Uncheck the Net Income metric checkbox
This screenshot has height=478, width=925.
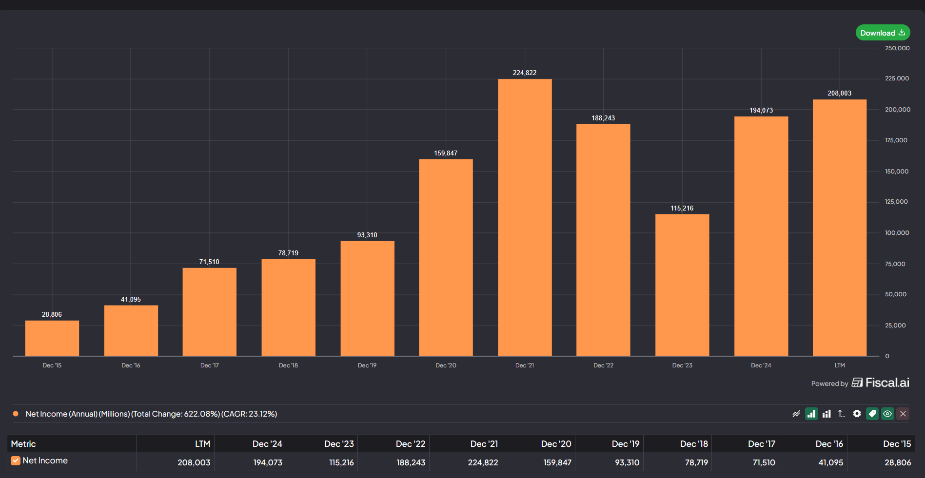point(16,460)
